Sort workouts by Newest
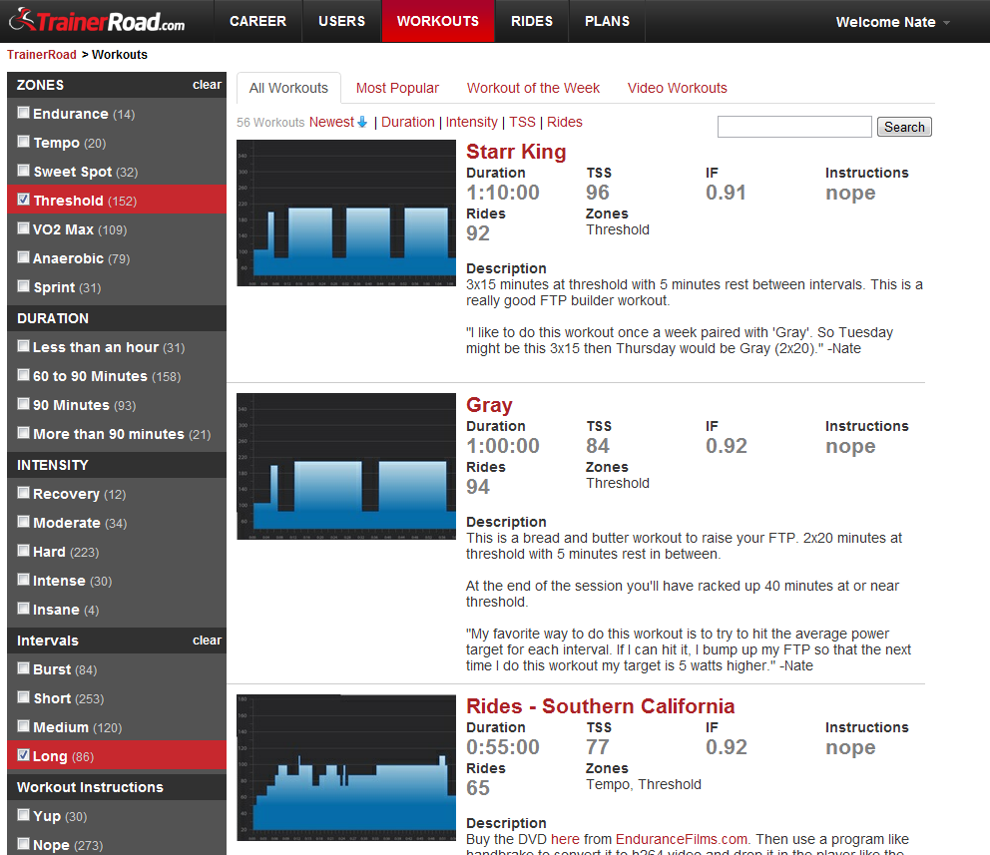Screen dimensions: 990x855 point(331,122)
